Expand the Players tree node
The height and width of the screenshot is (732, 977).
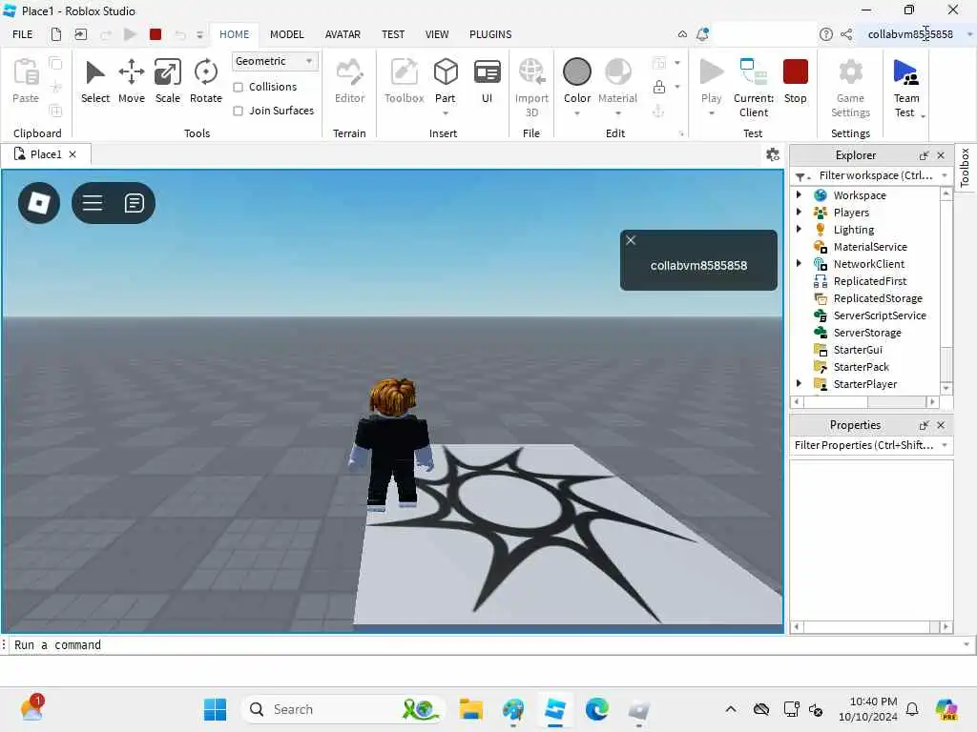[x=799, y=213]
